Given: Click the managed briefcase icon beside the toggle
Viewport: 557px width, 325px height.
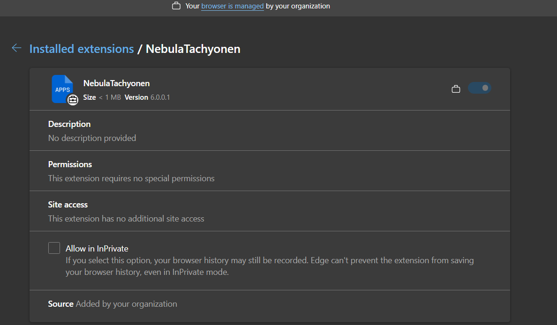Looking at the screenshot, I should [456, 89].
